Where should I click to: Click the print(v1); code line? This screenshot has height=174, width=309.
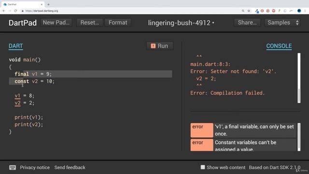click(x=29, y=117)
